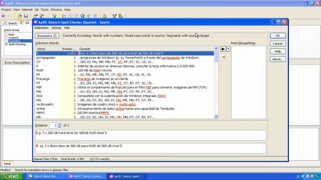This screenshot has height=180, width=321.
Task: Click the Unknown Words list scroll-up arrow
Action: coord(216,48)
